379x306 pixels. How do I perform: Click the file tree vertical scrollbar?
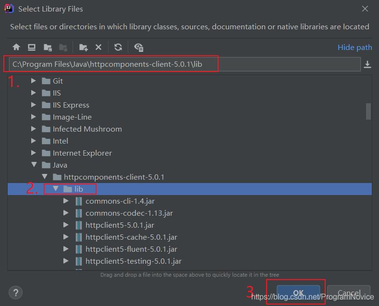[368, 111]
